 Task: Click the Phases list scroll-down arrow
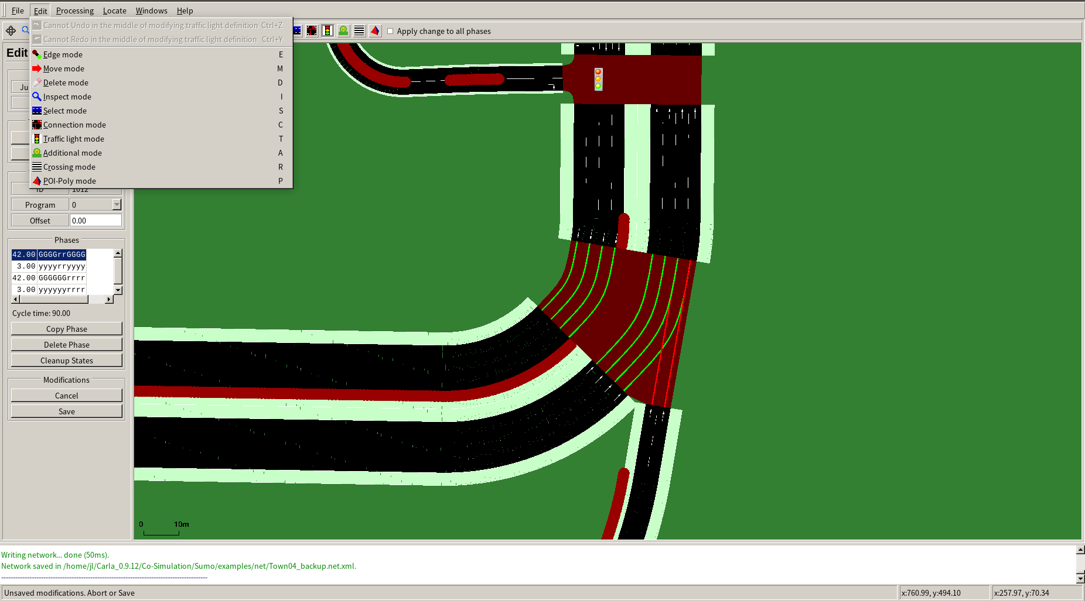pyautogui.click(x=118, y=290)
